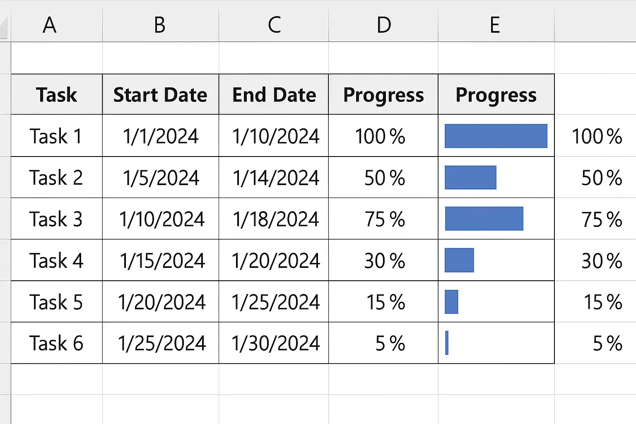The height and width of the screenshot is (424, 636).
Task: Click the 30 % progress cell in column D
Action: [383, 260]
